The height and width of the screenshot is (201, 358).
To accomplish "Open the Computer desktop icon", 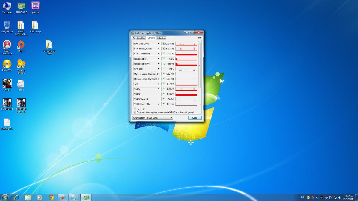I will (x=7, y=8).
